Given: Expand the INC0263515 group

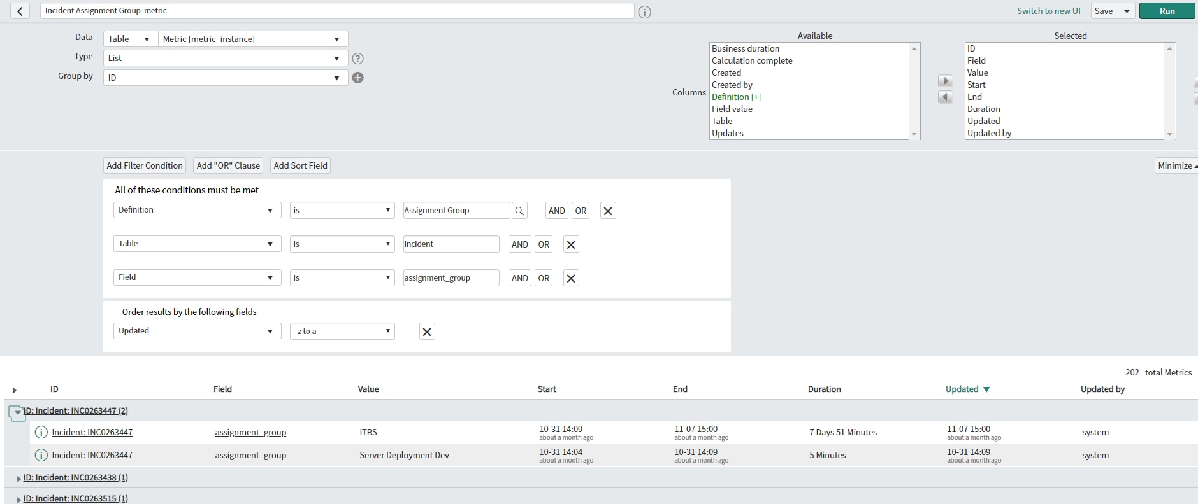Looking at the screenshot, I should [18, 500].
